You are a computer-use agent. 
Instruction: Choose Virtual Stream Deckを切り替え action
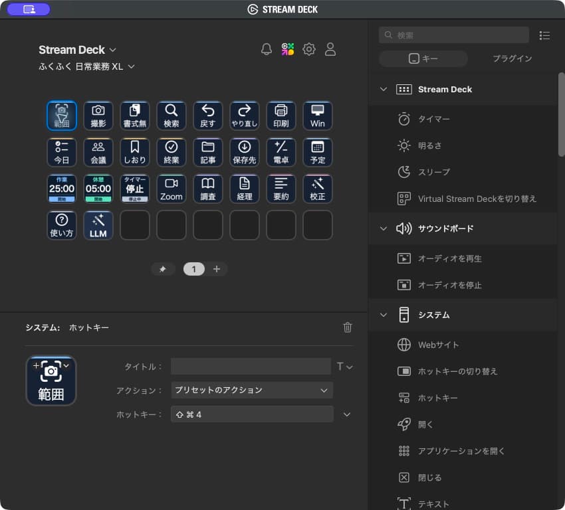[x=463, y=199]
